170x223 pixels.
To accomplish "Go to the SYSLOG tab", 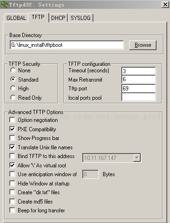I will point(80,18).
